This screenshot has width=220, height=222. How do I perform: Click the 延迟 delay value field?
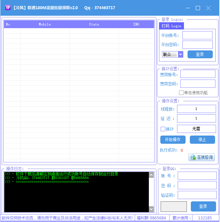pos(196,118)
